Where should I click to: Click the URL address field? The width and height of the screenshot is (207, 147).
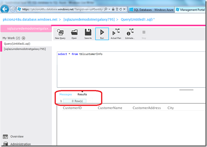click(x=63, y=9)
